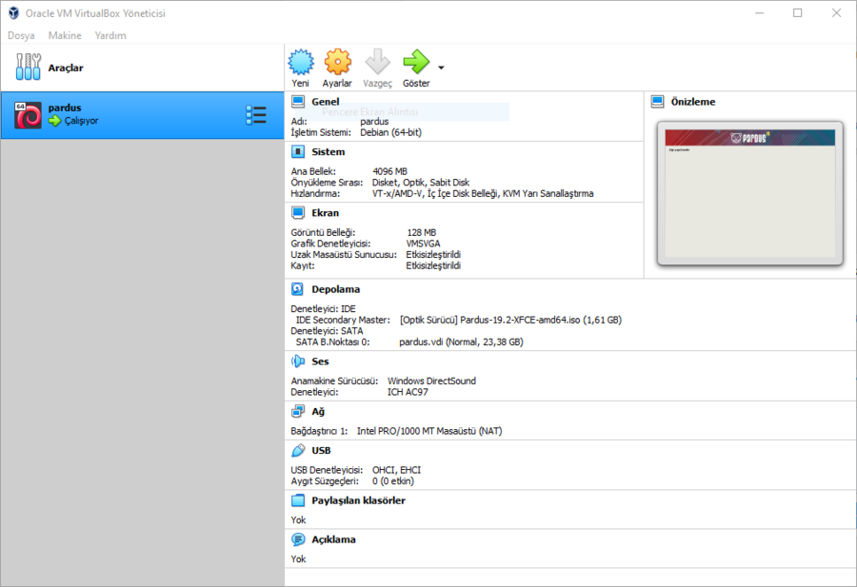The height and width of the screenshot is (587, 857).
Task: Click 'Disket, Optik, Sabit Disk' boot order
Action: point(421,183)
